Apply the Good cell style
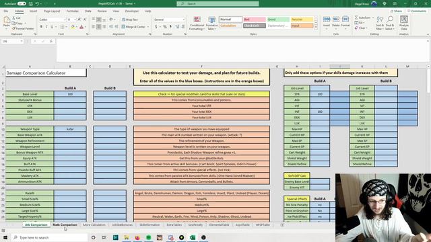 click(278, 19)
